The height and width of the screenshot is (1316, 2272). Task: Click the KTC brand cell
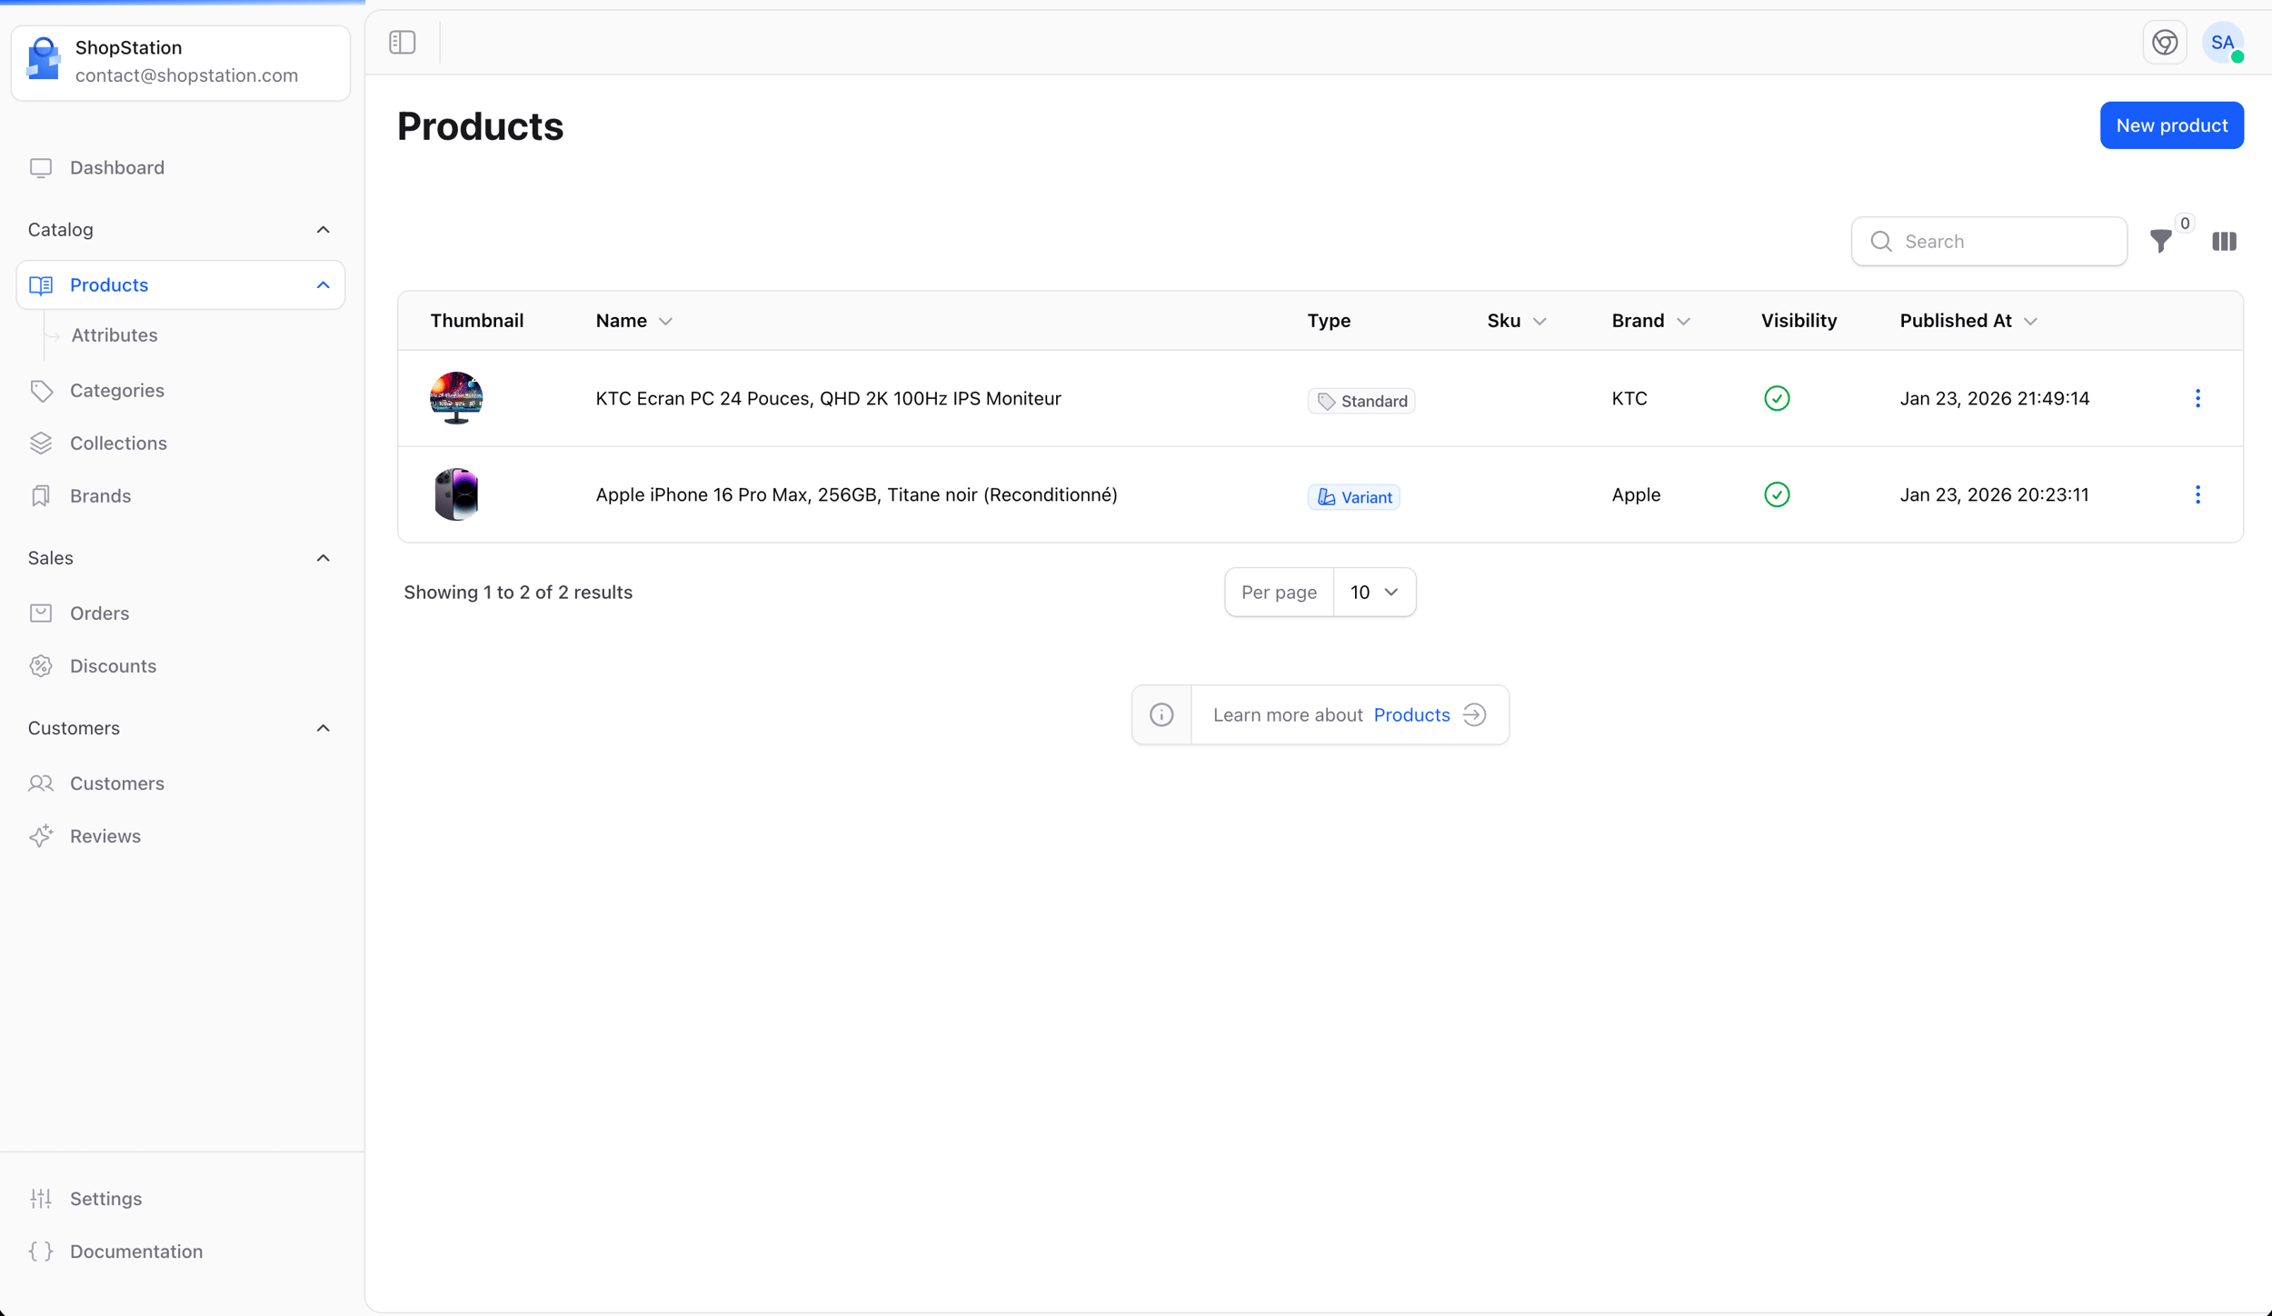pos(1629,398)
